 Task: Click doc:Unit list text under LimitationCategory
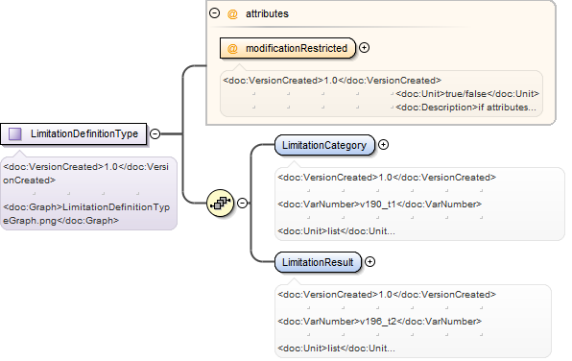click(336, 231)
